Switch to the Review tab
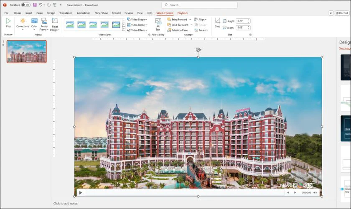The image size is (351, 209). (x=129, y=13)
